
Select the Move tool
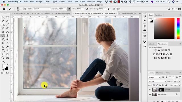coord(3,17)
